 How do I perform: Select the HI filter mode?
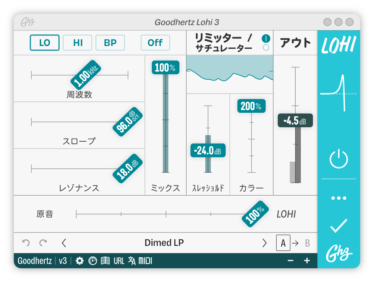pos(77,43)
